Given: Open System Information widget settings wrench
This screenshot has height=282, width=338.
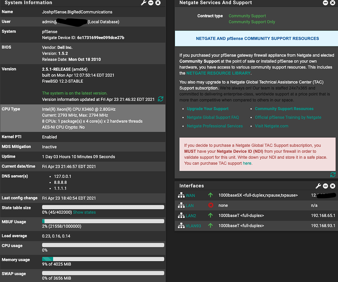Looking at the screenshot, I should [x=144, y=3].
